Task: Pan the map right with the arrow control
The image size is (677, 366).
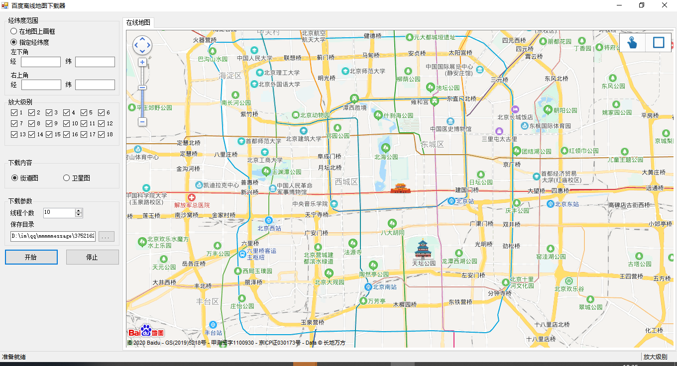Action: 148,45
